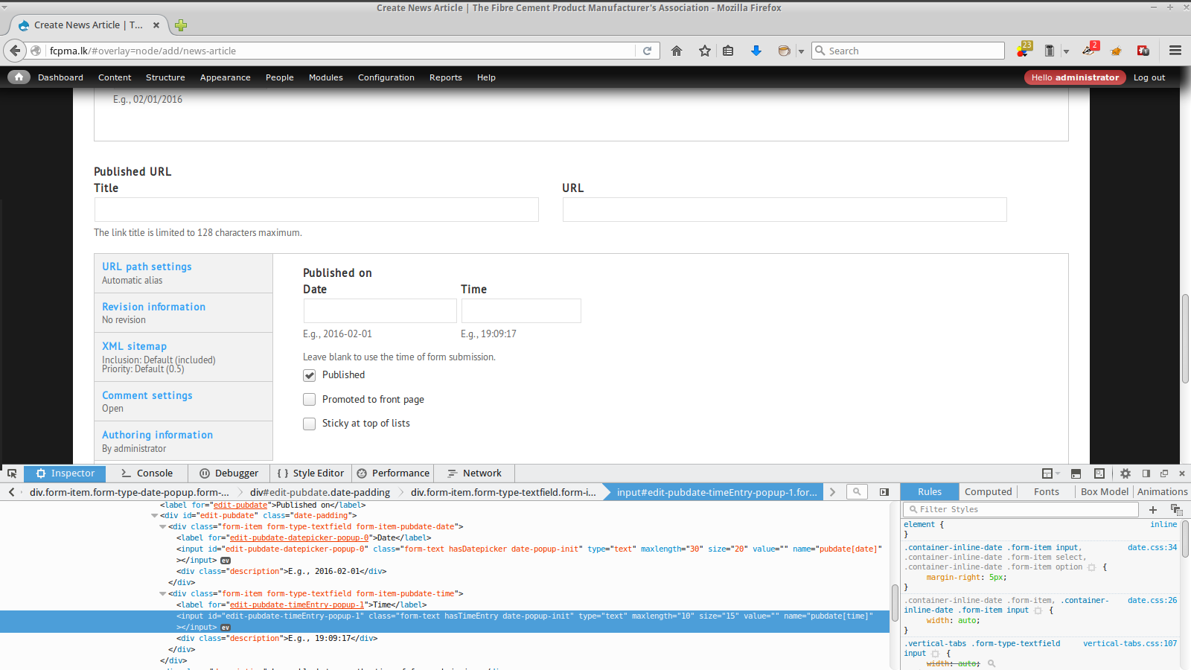1191x670 pixels.
Task: Toggle responsive design mode icon
Action: (1099, 473)
